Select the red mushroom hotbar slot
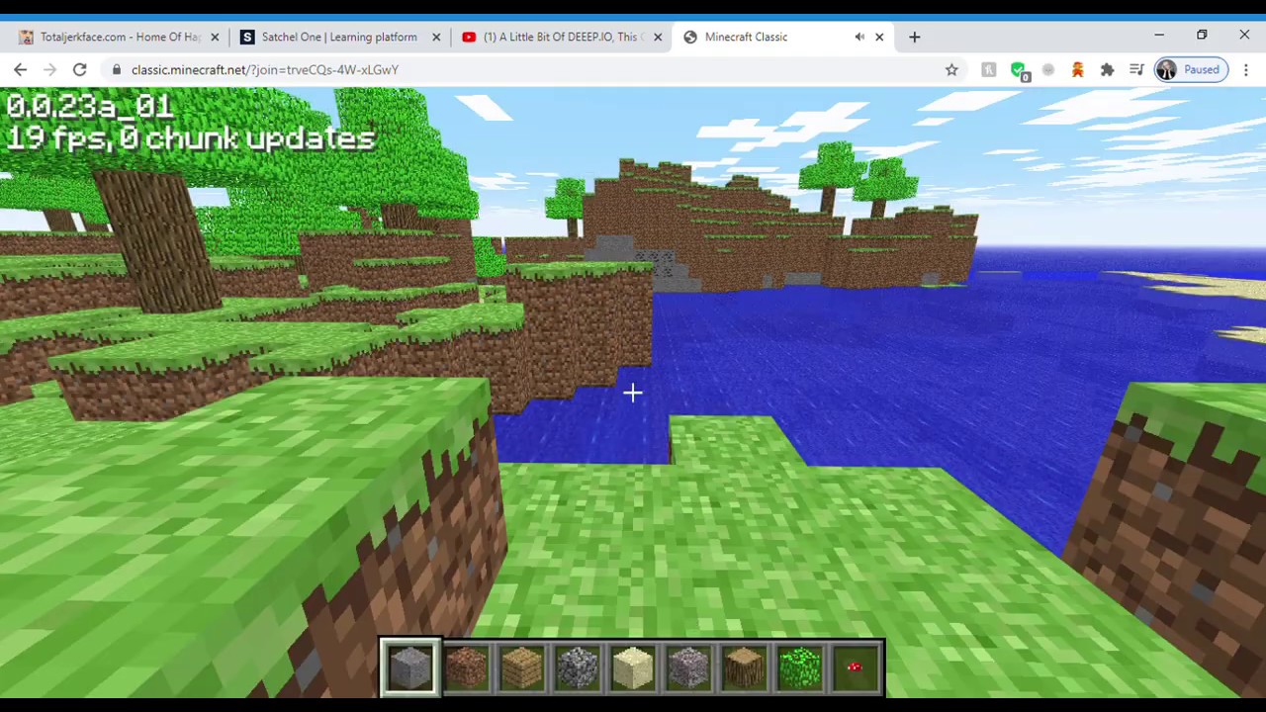Screen dimensions: 1266x712 (x=855, y=668)
